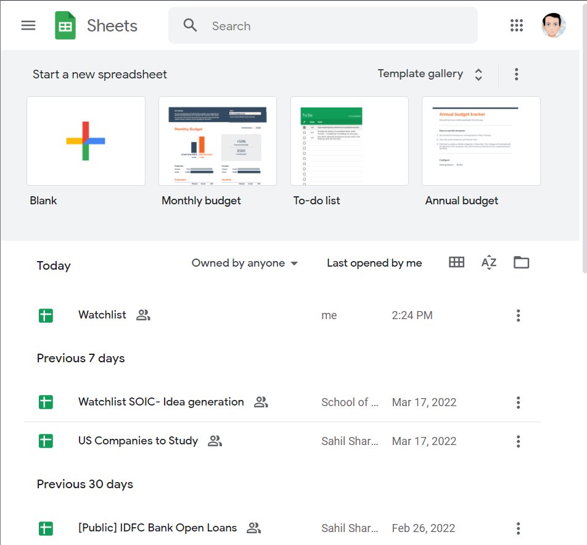Open the Watchlist spreadsheet

coord(102,315)
